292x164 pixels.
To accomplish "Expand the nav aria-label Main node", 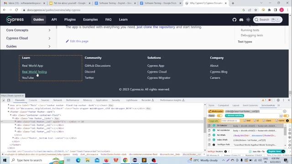I will pyautogui.click(x=8, y=105).
